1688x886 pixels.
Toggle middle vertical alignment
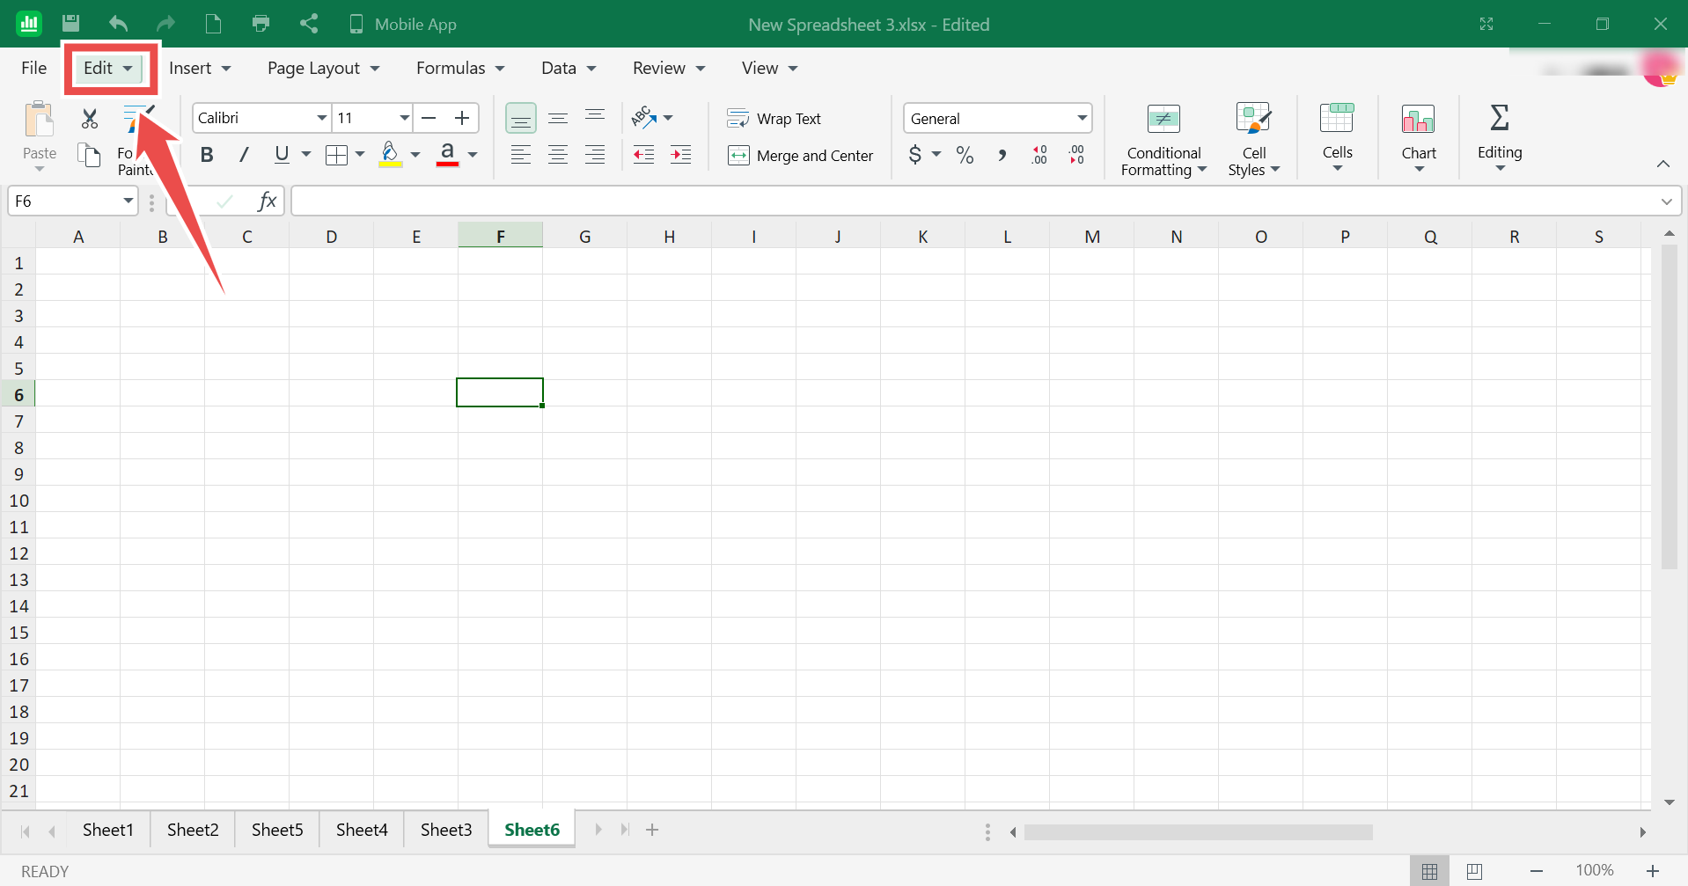(558, 118)
